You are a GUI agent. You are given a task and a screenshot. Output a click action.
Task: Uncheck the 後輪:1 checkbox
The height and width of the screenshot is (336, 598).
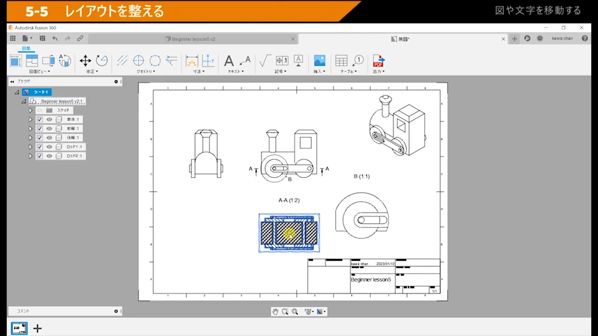click(40, 138)
